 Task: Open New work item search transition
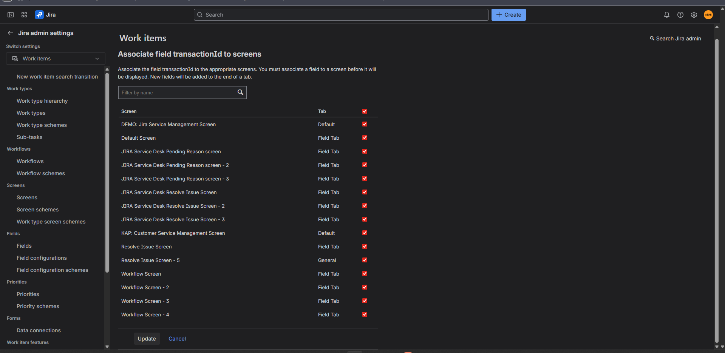coord(57,77)
